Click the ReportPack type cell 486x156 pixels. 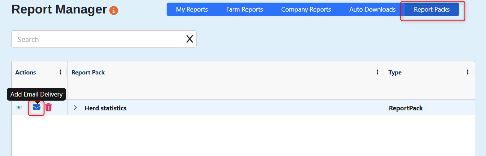tap(406, 108)
